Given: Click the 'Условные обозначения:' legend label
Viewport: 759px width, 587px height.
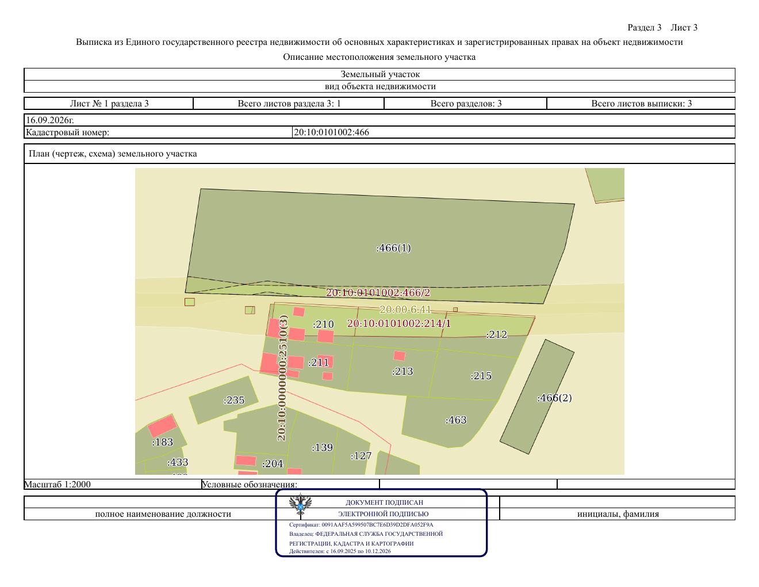Looking at the screenshot, I should tap(250, 485).
